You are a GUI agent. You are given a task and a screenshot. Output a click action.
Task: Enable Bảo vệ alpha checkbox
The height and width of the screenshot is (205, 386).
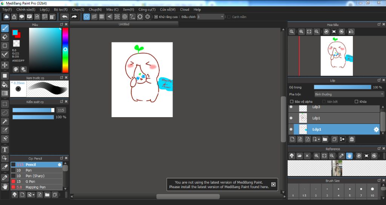[x=292, y=101]
